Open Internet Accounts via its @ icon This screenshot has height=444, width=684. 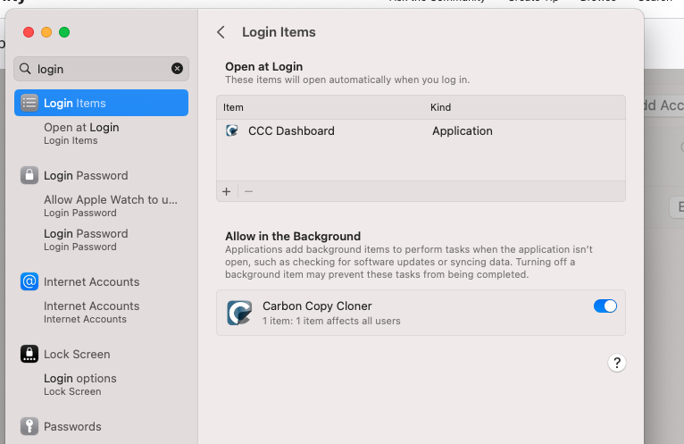(x=29, y=281)
